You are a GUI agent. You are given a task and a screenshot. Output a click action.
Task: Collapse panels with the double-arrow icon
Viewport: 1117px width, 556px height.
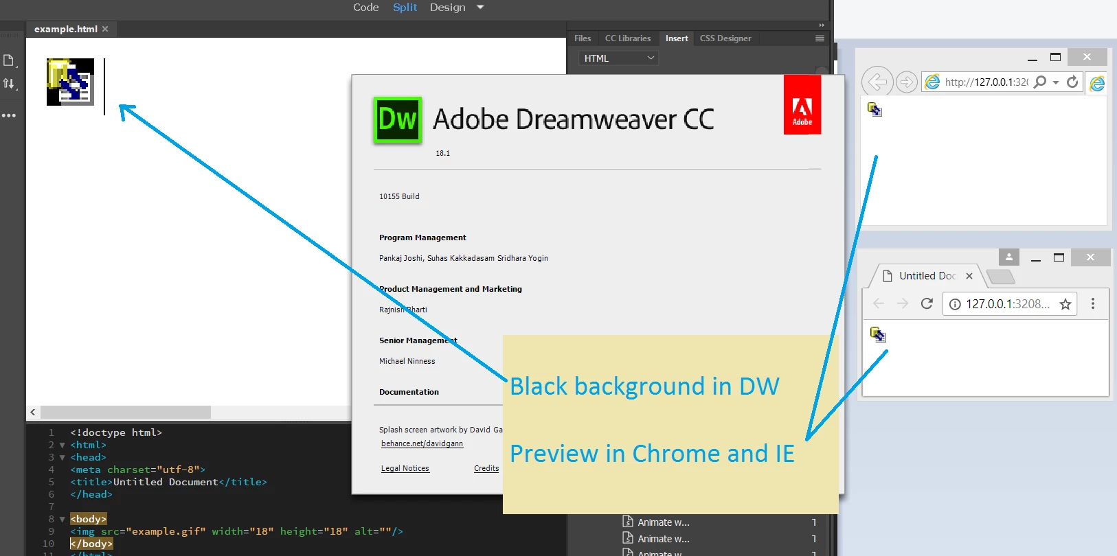point(822,25)
